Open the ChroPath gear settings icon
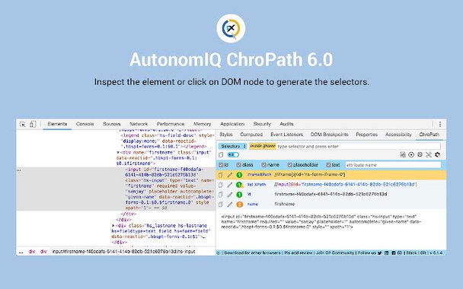 point(438,155)
